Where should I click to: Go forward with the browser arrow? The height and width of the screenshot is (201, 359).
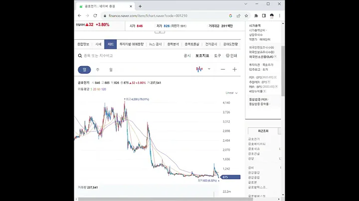point(87,16)
